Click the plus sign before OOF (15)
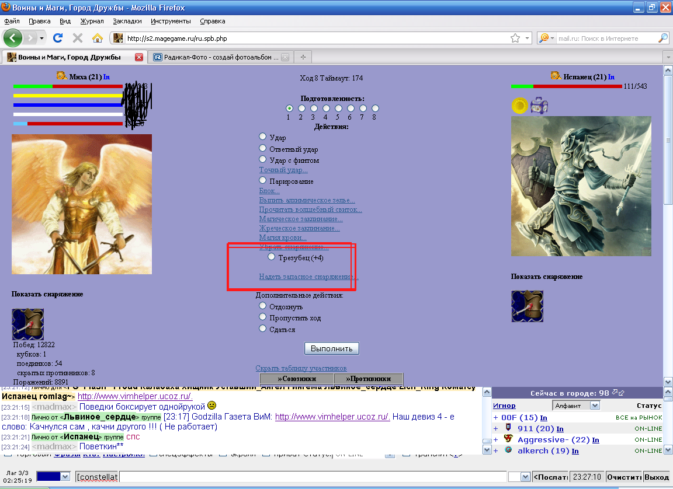Screen dimensions: 673x489 click(x=496, y=417)
